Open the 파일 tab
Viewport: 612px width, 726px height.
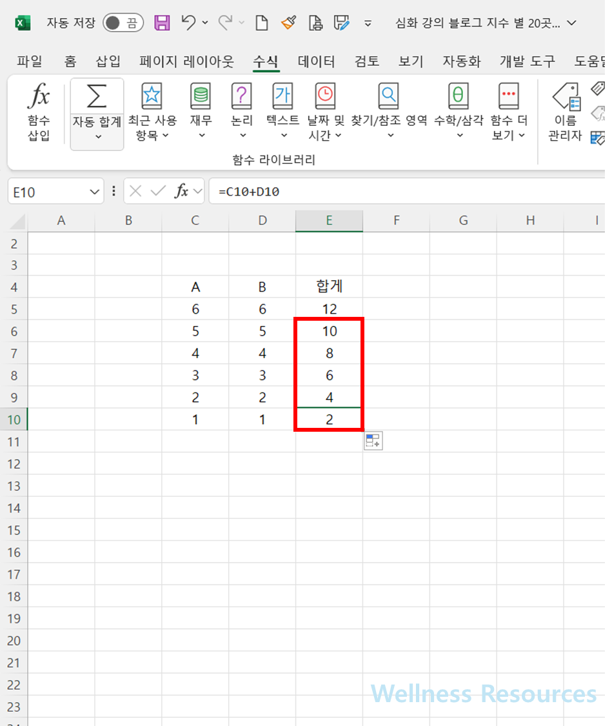[30, 61]
